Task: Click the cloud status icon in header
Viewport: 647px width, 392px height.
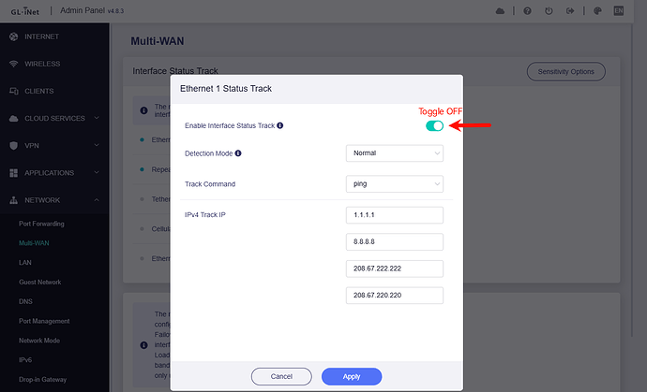Action: pos(499,11)
